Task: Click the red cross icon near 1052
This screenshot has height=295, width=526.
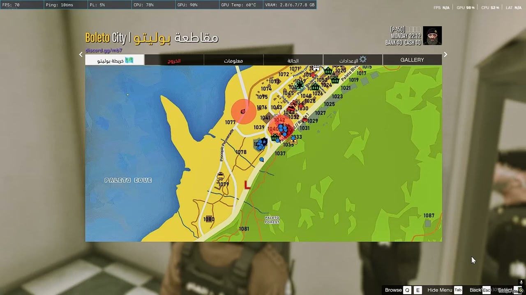Action: click(313, 75)
